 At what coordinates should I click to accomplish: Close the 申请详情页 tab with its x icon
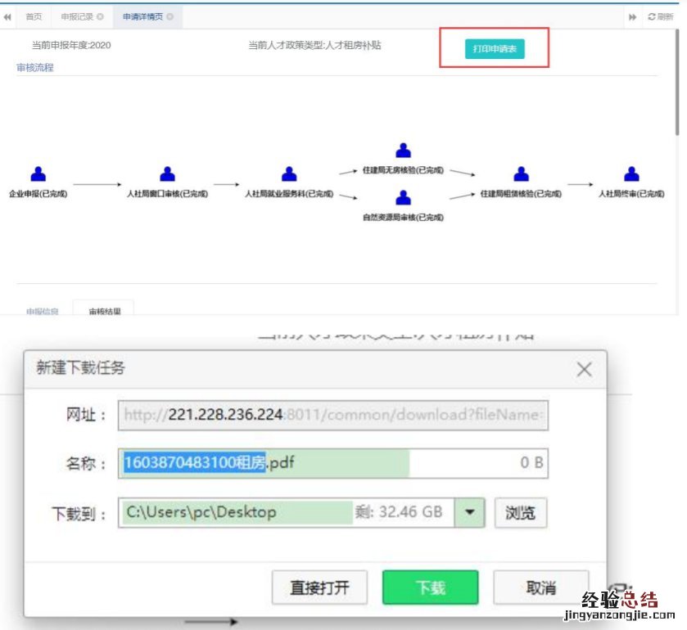point(170,16)
